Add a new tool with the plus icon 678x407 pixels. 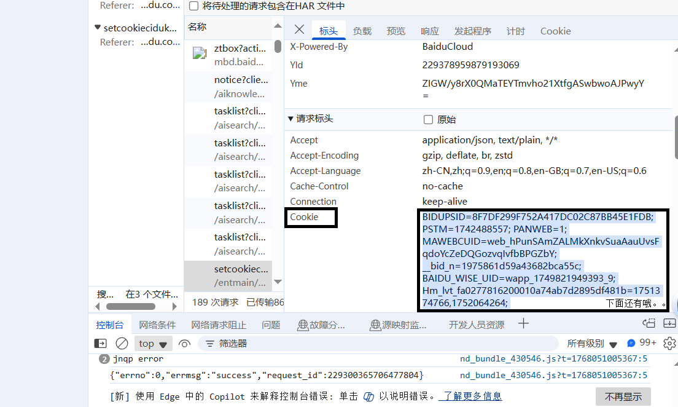point(522,325)
